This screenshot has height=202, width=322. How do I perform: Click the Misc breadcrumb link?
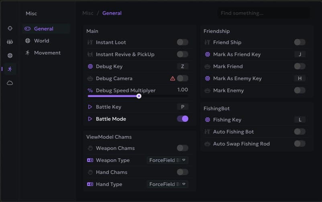[x=88, y=13]
